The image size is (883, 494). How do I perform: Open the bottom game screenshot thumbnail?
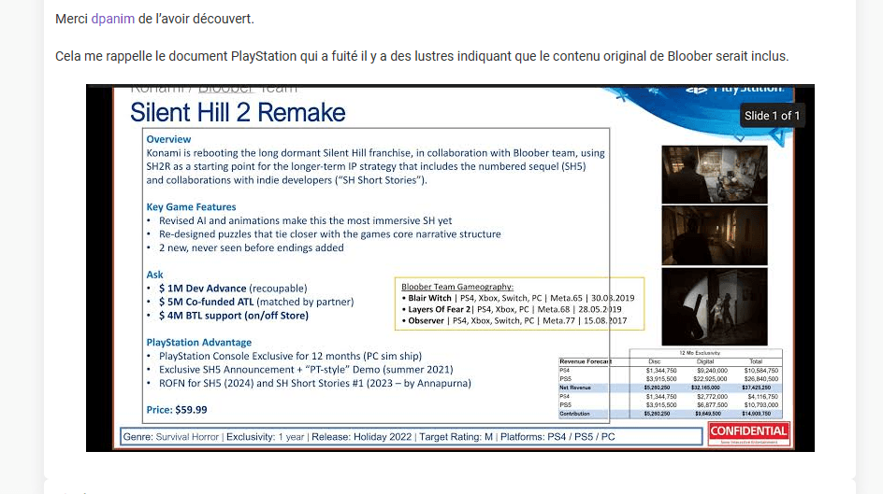tap(714, 306)
